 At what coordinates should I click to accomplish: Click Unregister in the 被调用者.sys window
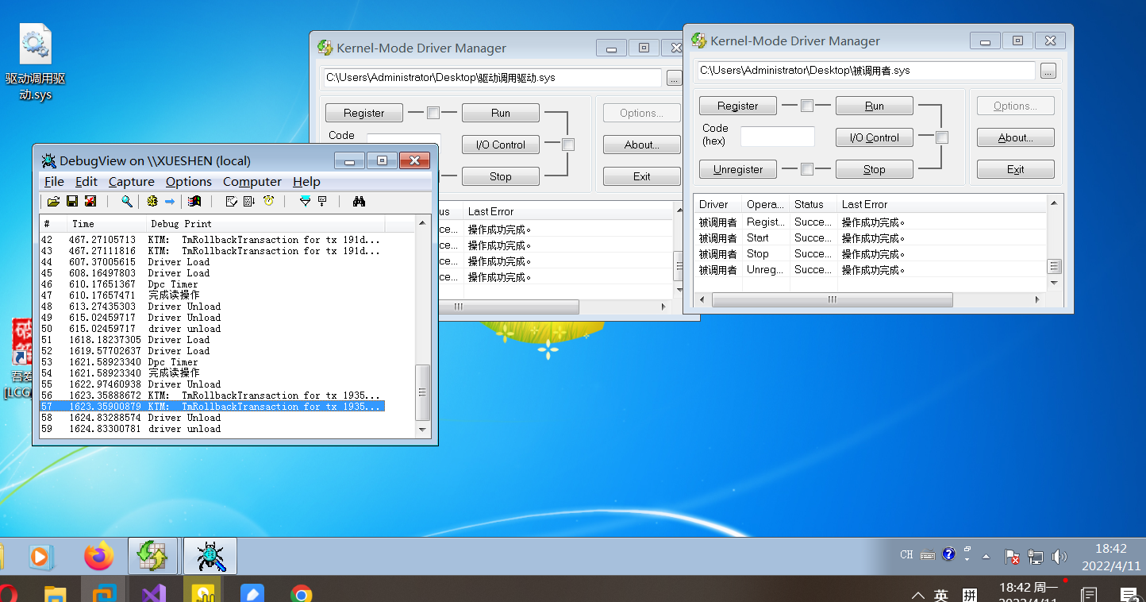(x=738, y=169)
